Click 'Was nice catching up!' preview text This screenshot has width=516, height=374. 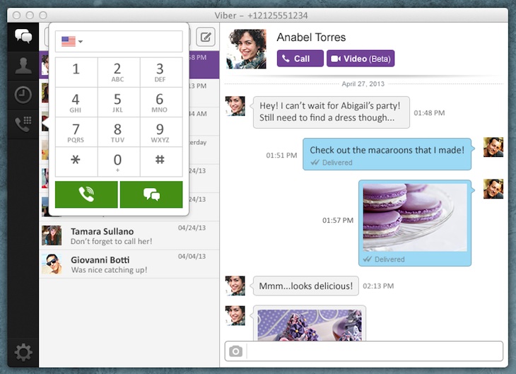[109, 270]
